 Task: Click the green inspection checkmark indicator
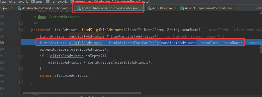[x=260, y=13]
